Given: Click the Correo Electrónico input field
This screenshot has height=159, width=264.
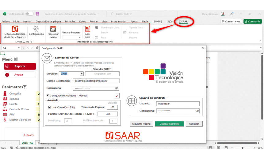Looking at the screenshot, I should coord(96,81).
